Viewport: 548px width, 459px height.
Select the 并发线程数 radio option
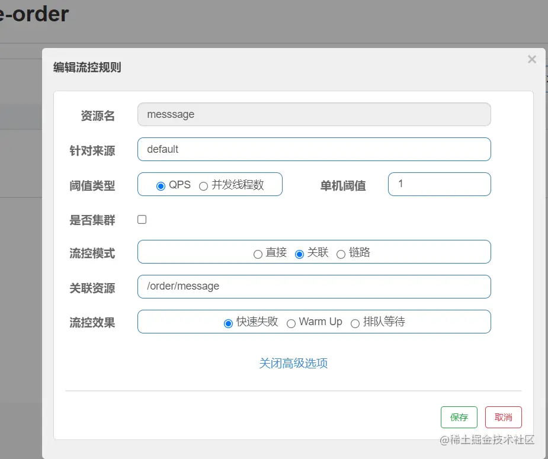point(203,186)
